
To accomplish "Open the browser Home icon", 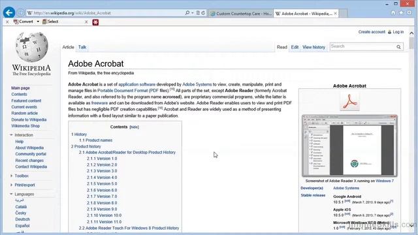I will [x=393, y=13].
